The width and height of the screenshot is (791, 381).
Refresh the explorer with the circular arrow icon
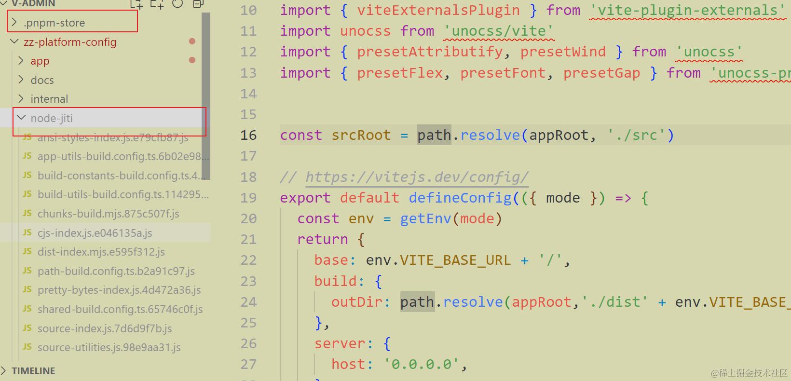pos(177,3)
